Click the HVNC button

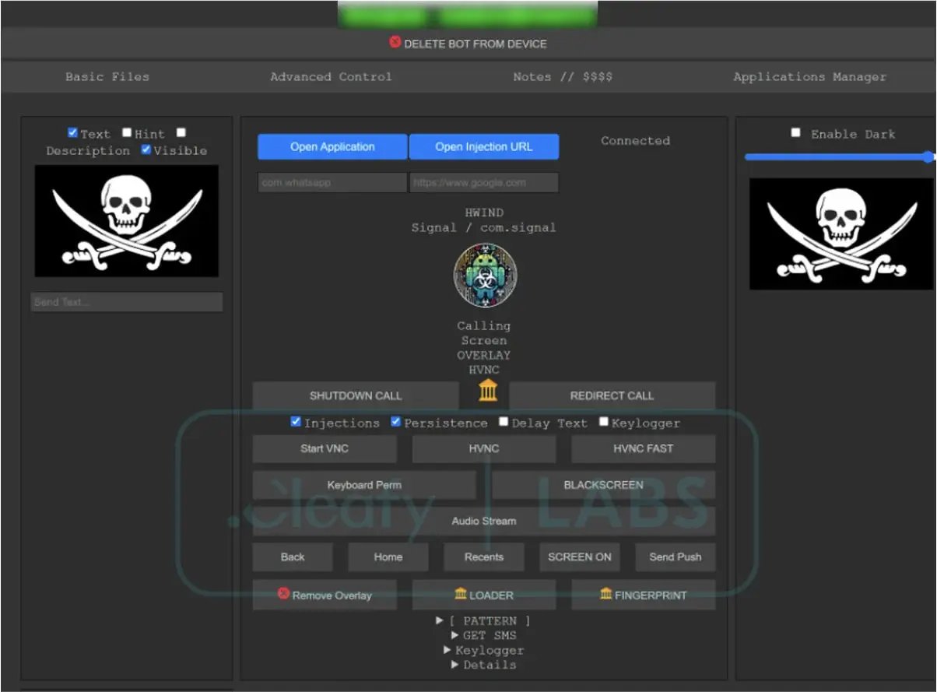click(x=484, y=448)
